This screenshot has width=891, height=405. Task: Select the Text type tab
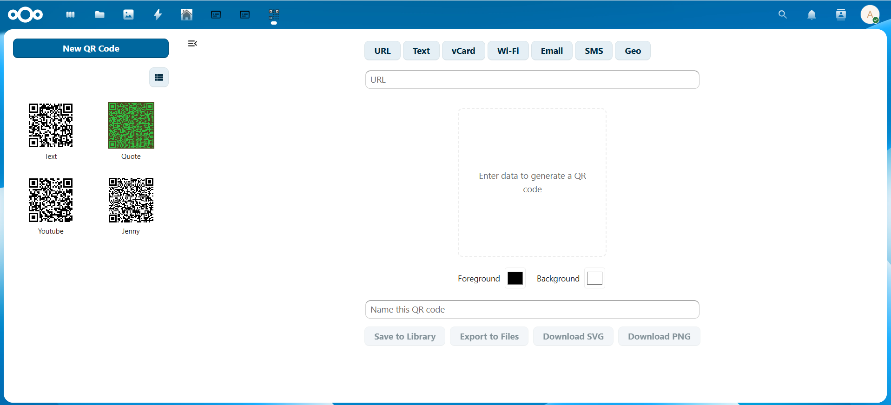point(421,51)
